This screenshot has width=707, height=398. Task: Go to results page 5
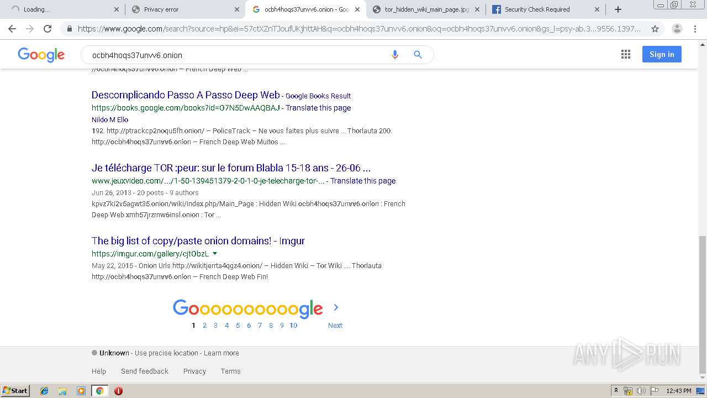pos(238,326)
